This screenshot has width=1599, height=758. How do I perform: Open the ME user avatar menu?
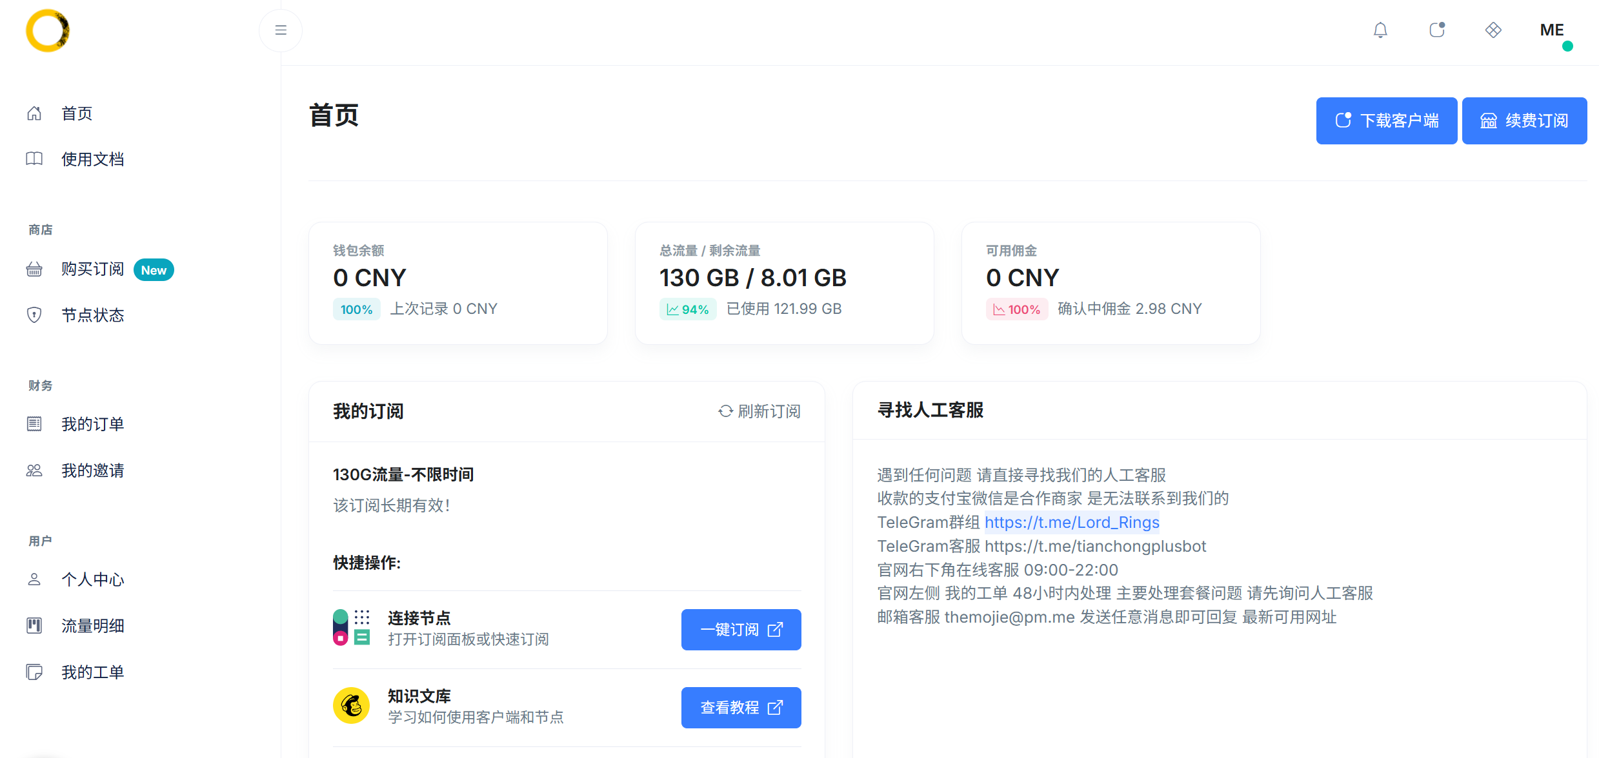coord(1552,30)
